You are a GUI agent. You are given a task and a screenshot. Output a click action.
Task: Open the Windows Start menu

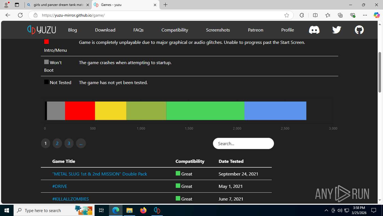click(7, 210)
